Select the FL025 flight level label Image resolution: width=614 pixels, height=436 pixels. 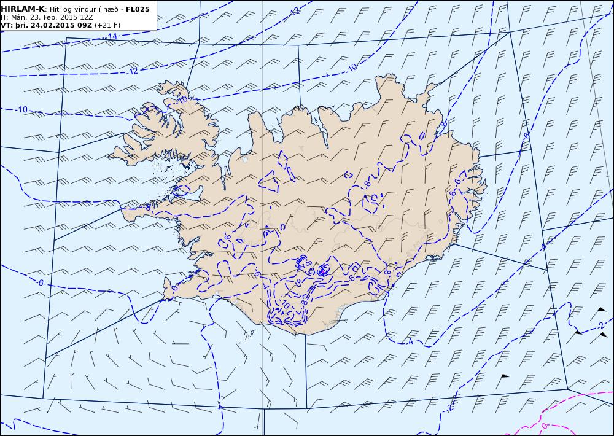138,9
